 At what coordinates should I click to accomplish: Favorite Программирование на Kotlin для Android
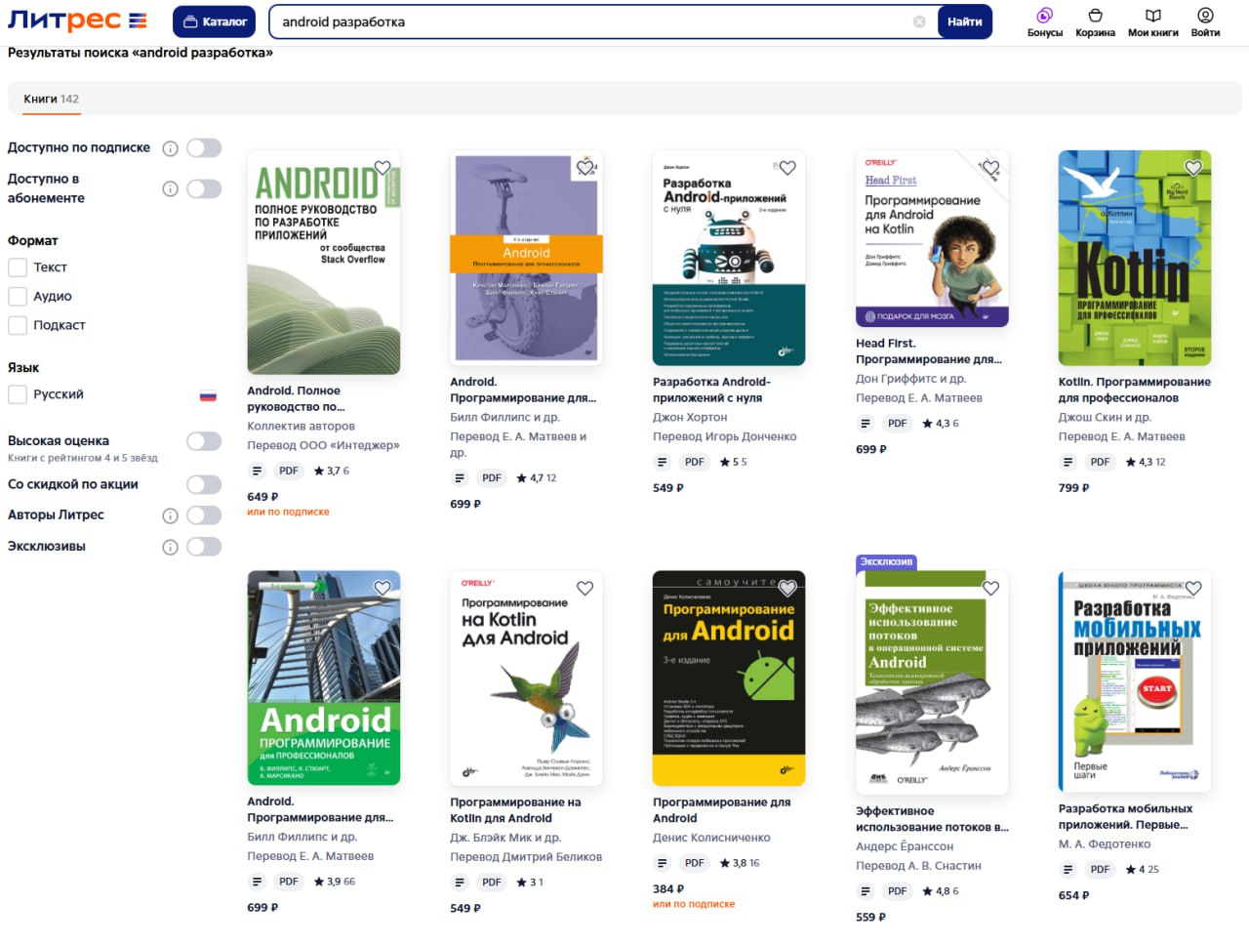point(585,588)
